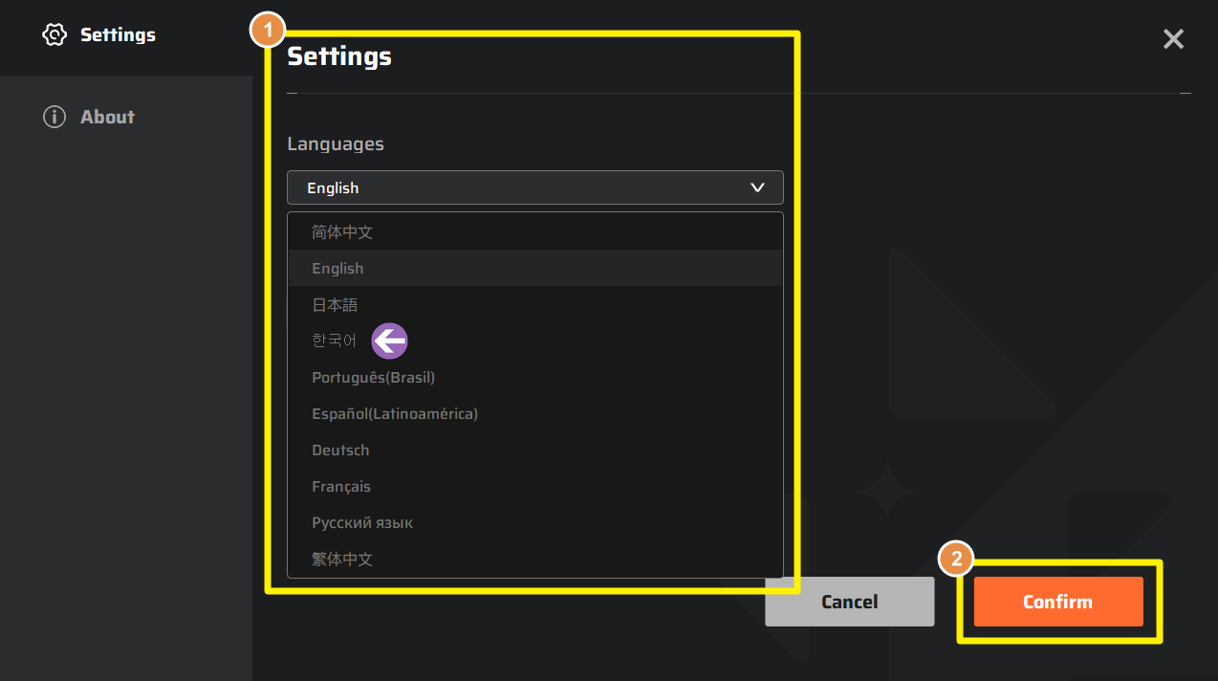Open the Settings tab in sidebar
1218x681 pixels.
pos(118,35)
